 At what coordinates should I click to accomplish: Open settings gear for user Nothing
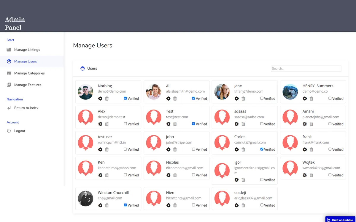[100, 99]
